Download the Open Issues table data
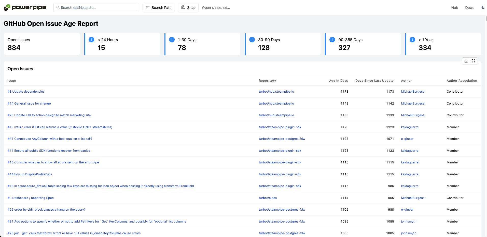 pos(466,61)
